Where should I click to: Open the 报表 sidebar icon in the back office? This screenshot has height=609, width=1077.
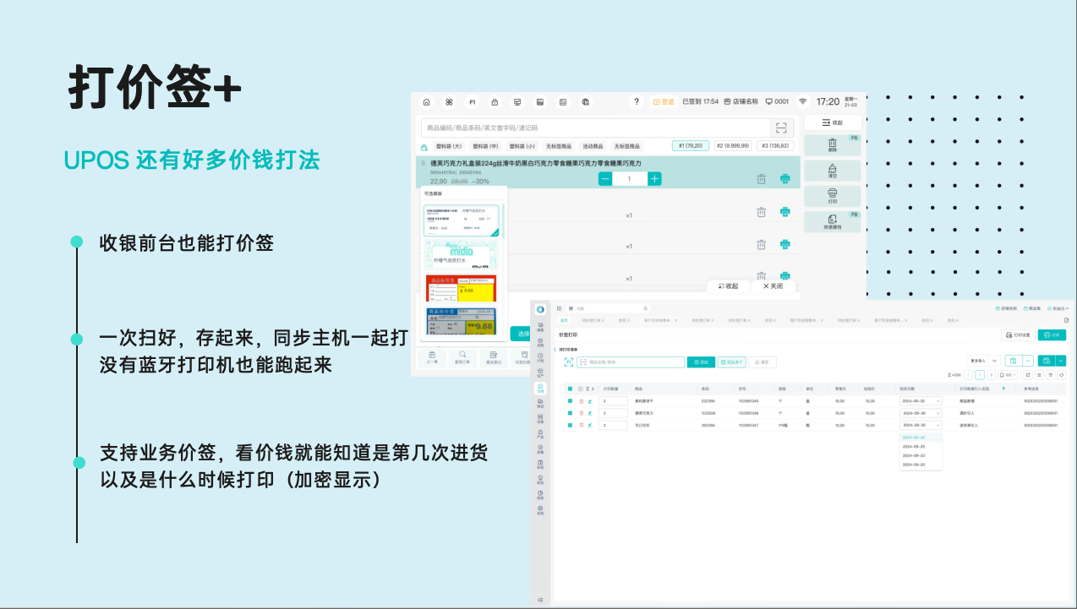coord(540,494)
